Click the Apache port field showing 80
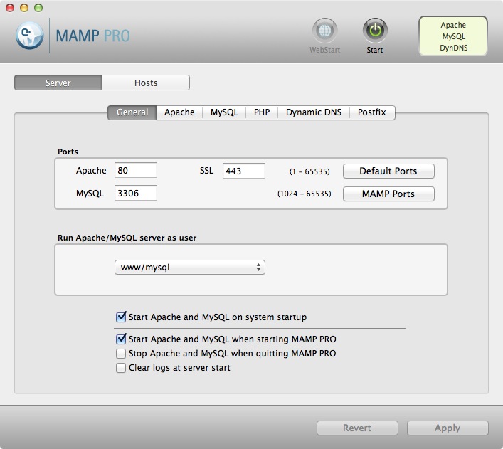 [x=136, y=170]
